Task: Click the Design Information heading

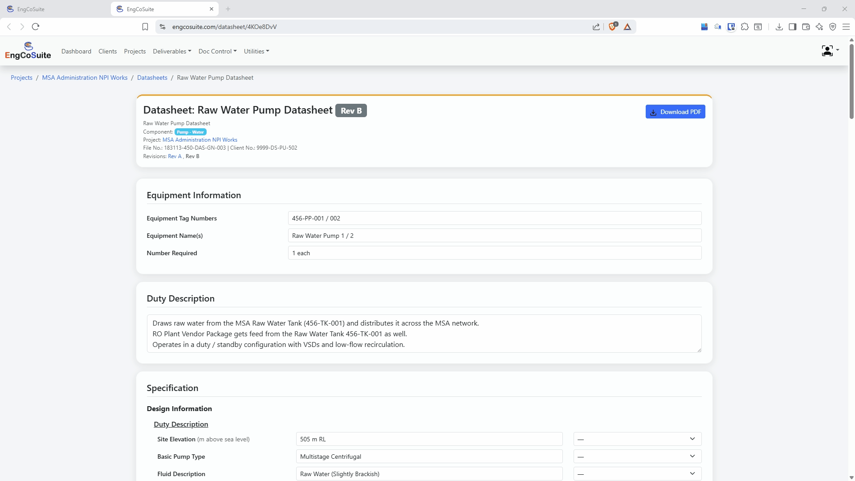Action: 179,409
